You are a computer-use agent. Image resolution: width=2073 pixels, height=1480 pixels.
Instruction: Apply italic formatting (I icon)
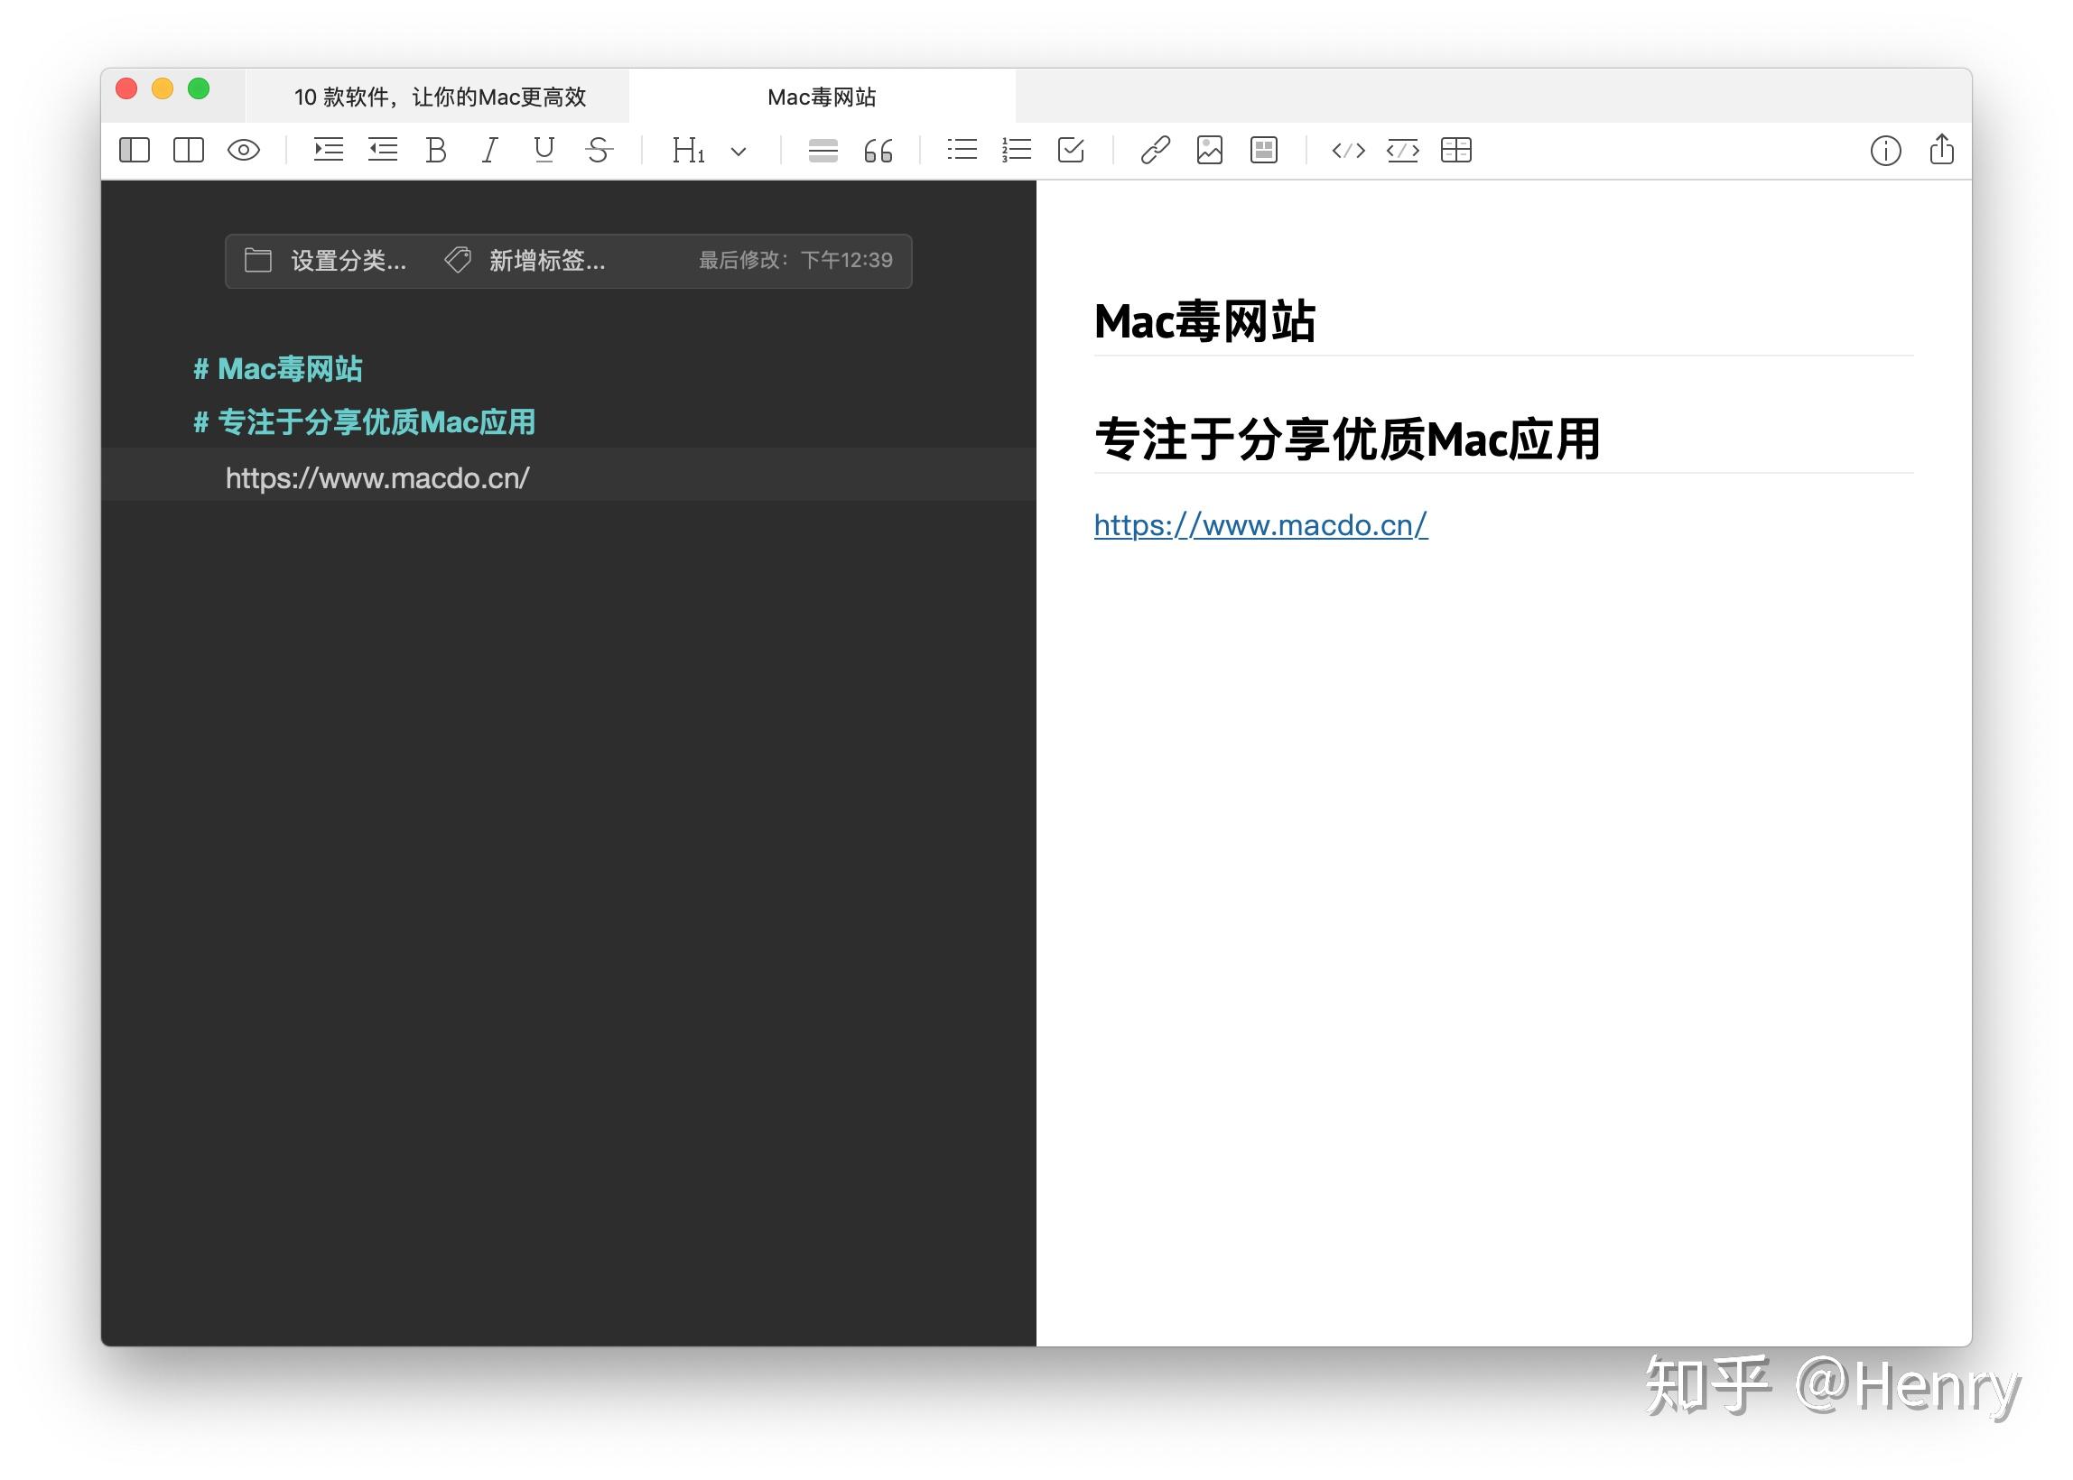point(490,150)
